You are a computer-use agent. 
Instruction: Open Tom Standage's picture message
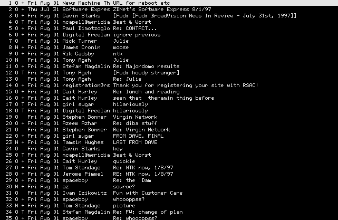169,206
